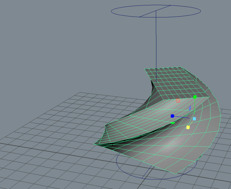This screenshot has width=231, height=189.
Task: Click the small blue plane handle
Action: point(190,108)
